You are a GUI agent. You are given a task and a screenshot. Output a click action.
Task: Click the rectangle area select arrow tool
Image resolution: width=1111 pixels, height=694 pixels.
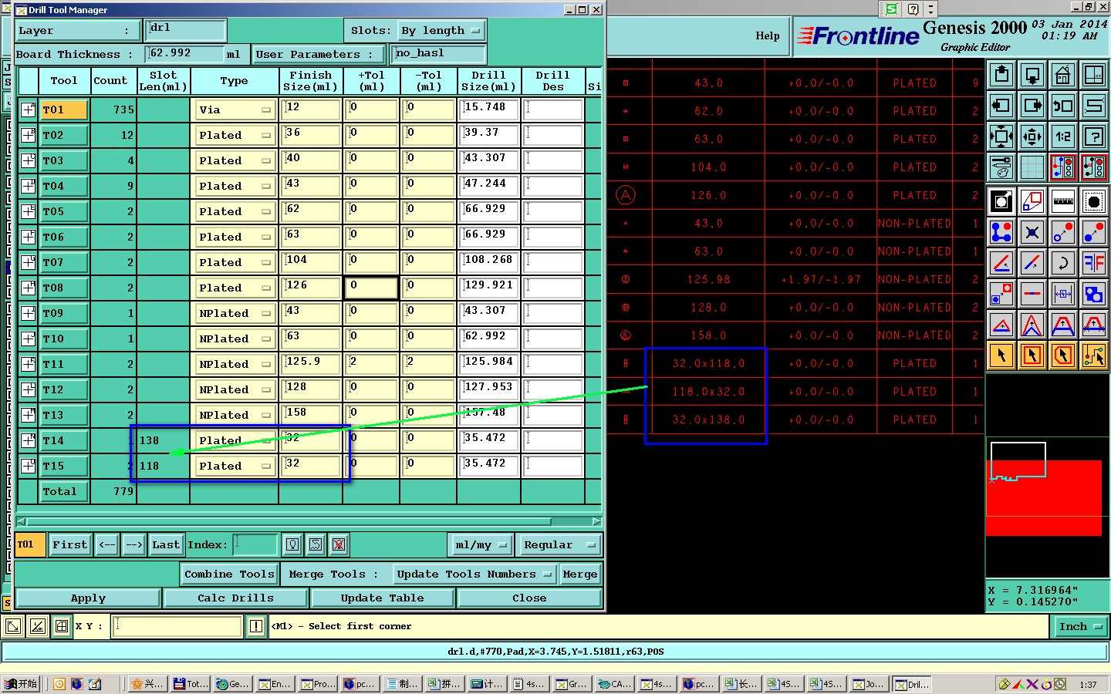click(x=1032, y=355)
